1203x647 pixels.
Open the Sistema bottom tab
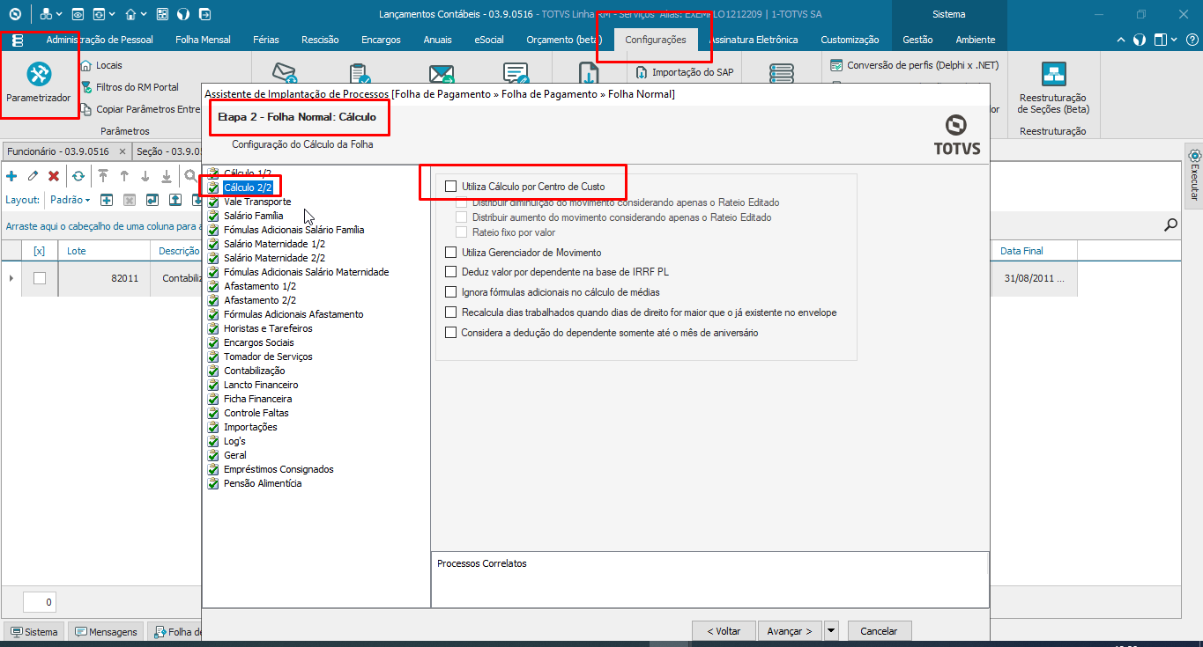click(34, 632)
